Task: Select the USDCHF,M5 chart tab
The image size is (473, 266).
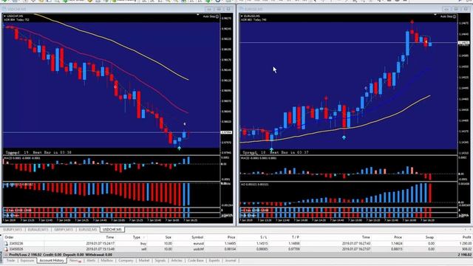Action: pos(112,230)
